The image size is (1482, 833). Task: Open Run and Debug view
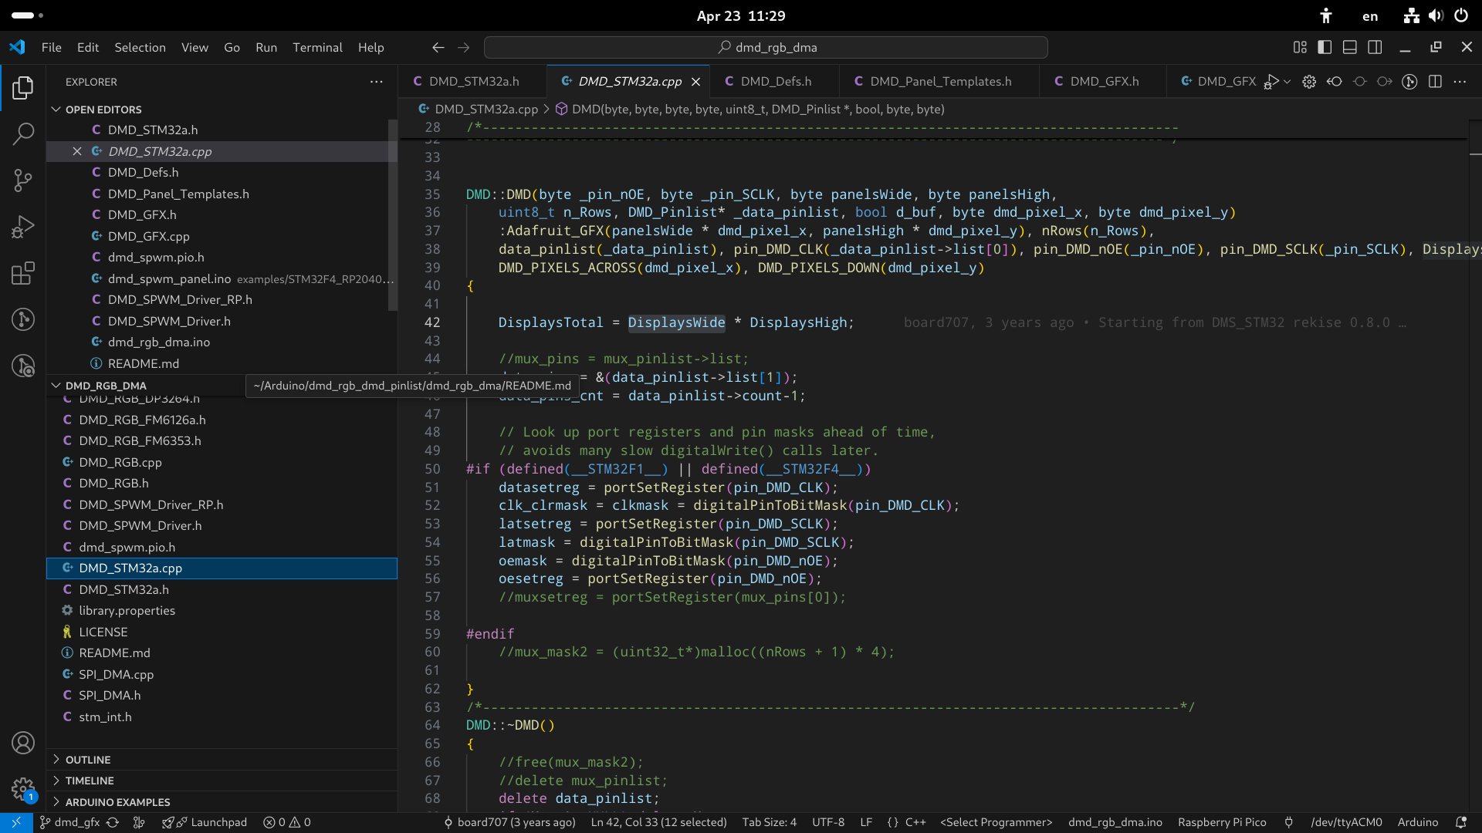coord(23,227)
